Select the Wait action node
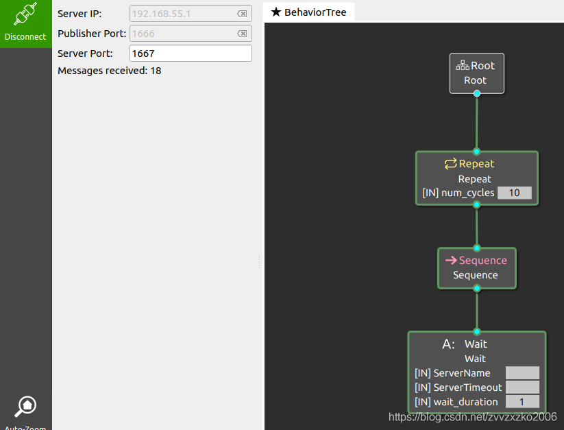 coord(476,372)
